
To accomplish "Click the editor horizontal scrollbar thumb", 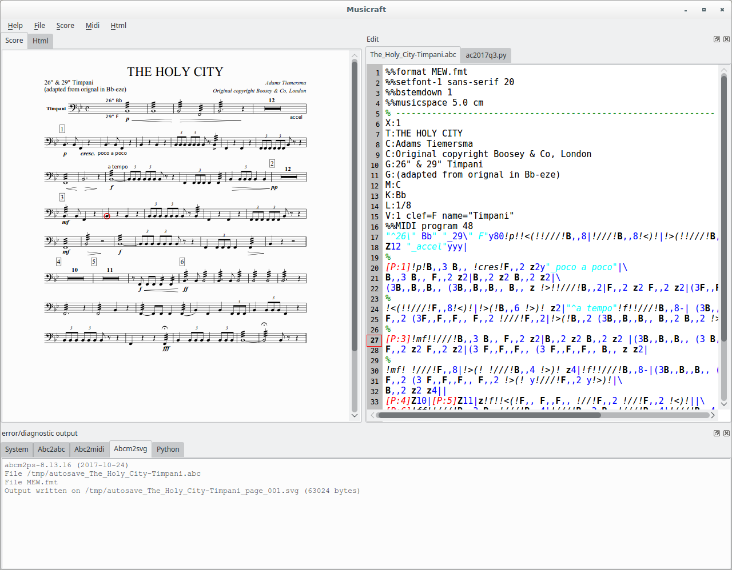I will 490,415.
